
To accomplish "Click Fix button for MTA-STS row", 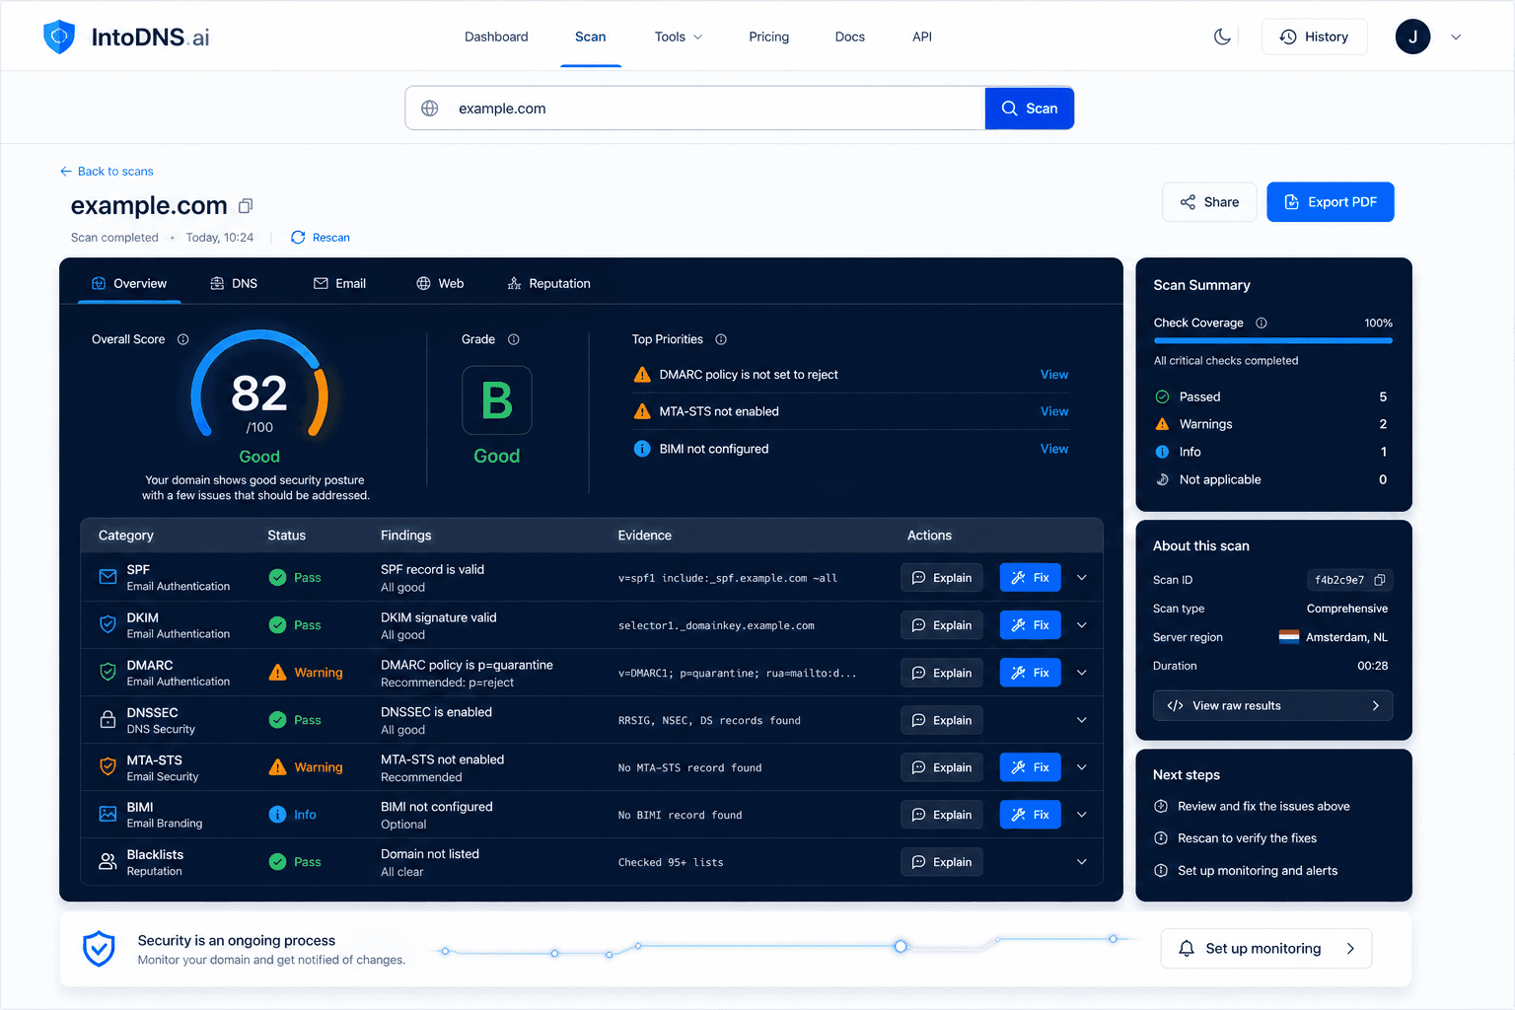I will (x=1030, y=767).
